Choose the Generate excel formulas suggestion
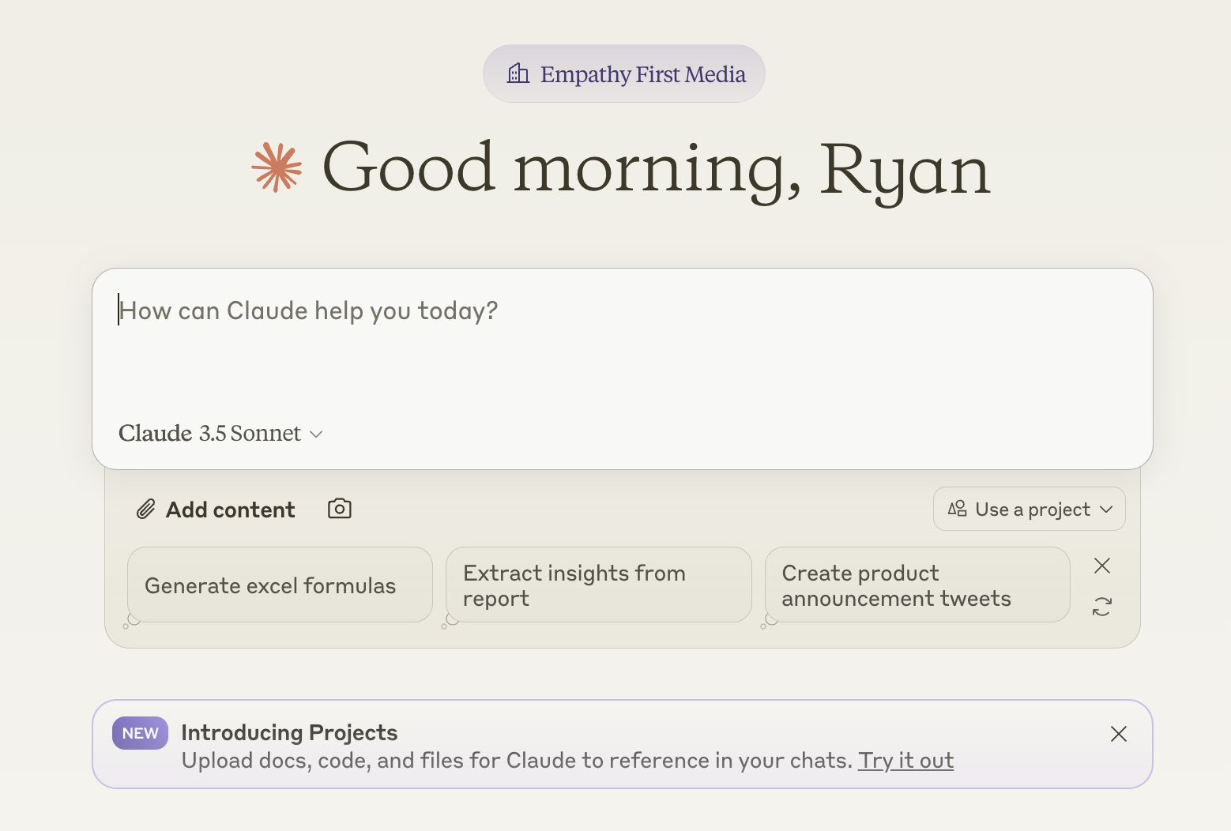Image resolution: width=1231 pixels, height=831 pixels. pyautogui.click(x=279, y=585)
